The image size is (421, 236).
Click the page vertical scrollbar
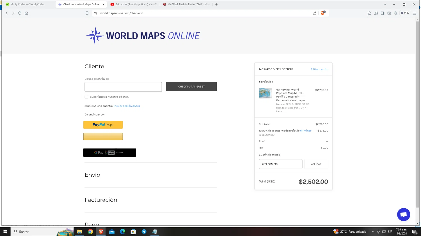click(x=417, y=115)
